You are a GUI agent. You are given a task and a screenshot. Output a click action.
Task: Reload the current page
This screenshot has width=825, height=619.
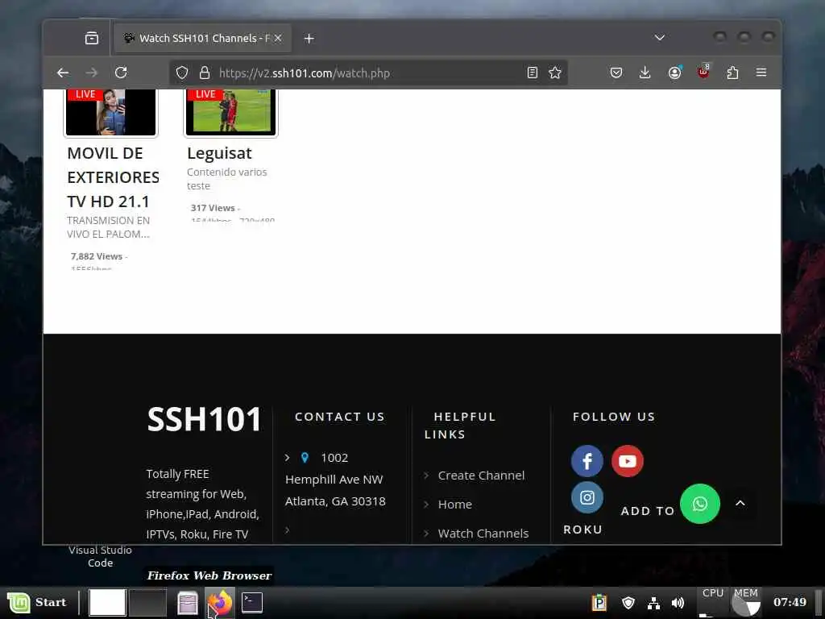[121, 73]
